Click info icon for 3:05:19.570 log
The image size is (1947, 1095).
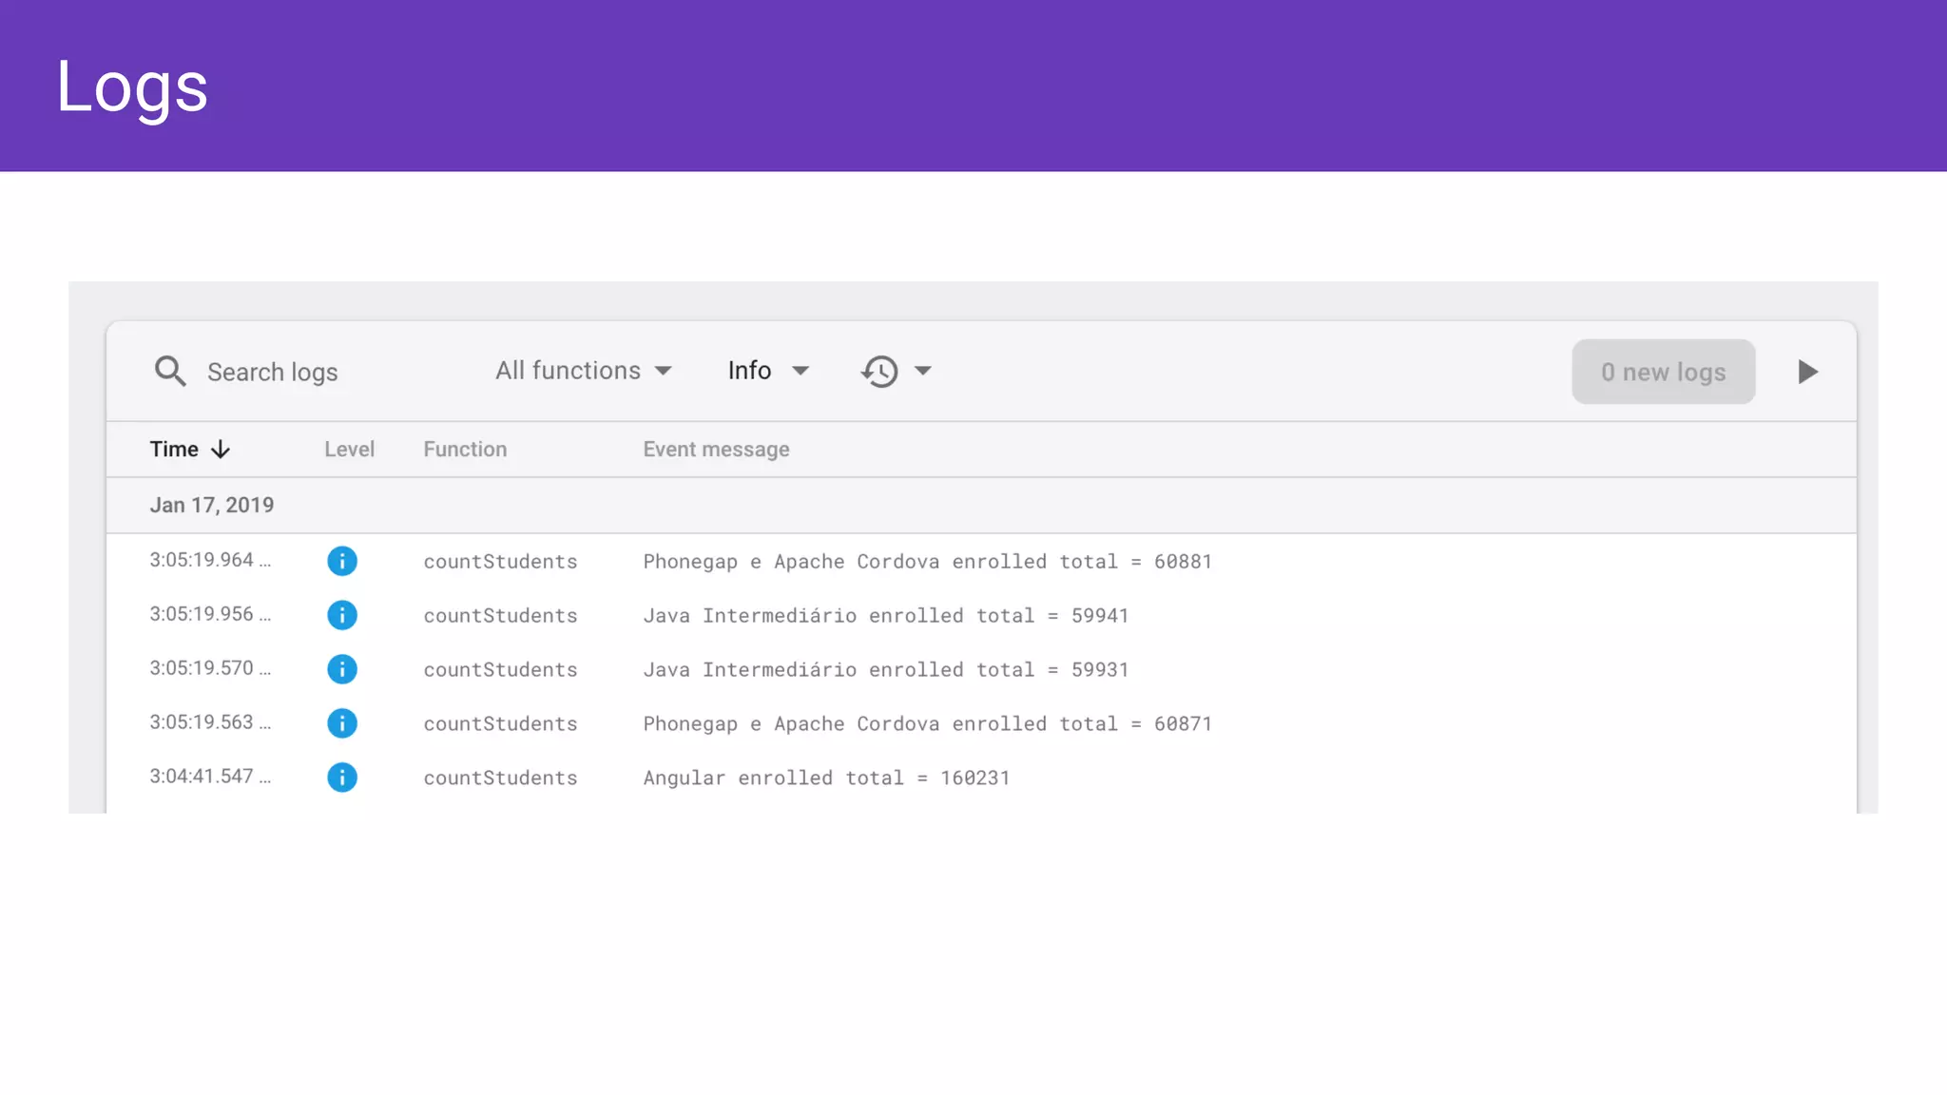pos(342,669)
